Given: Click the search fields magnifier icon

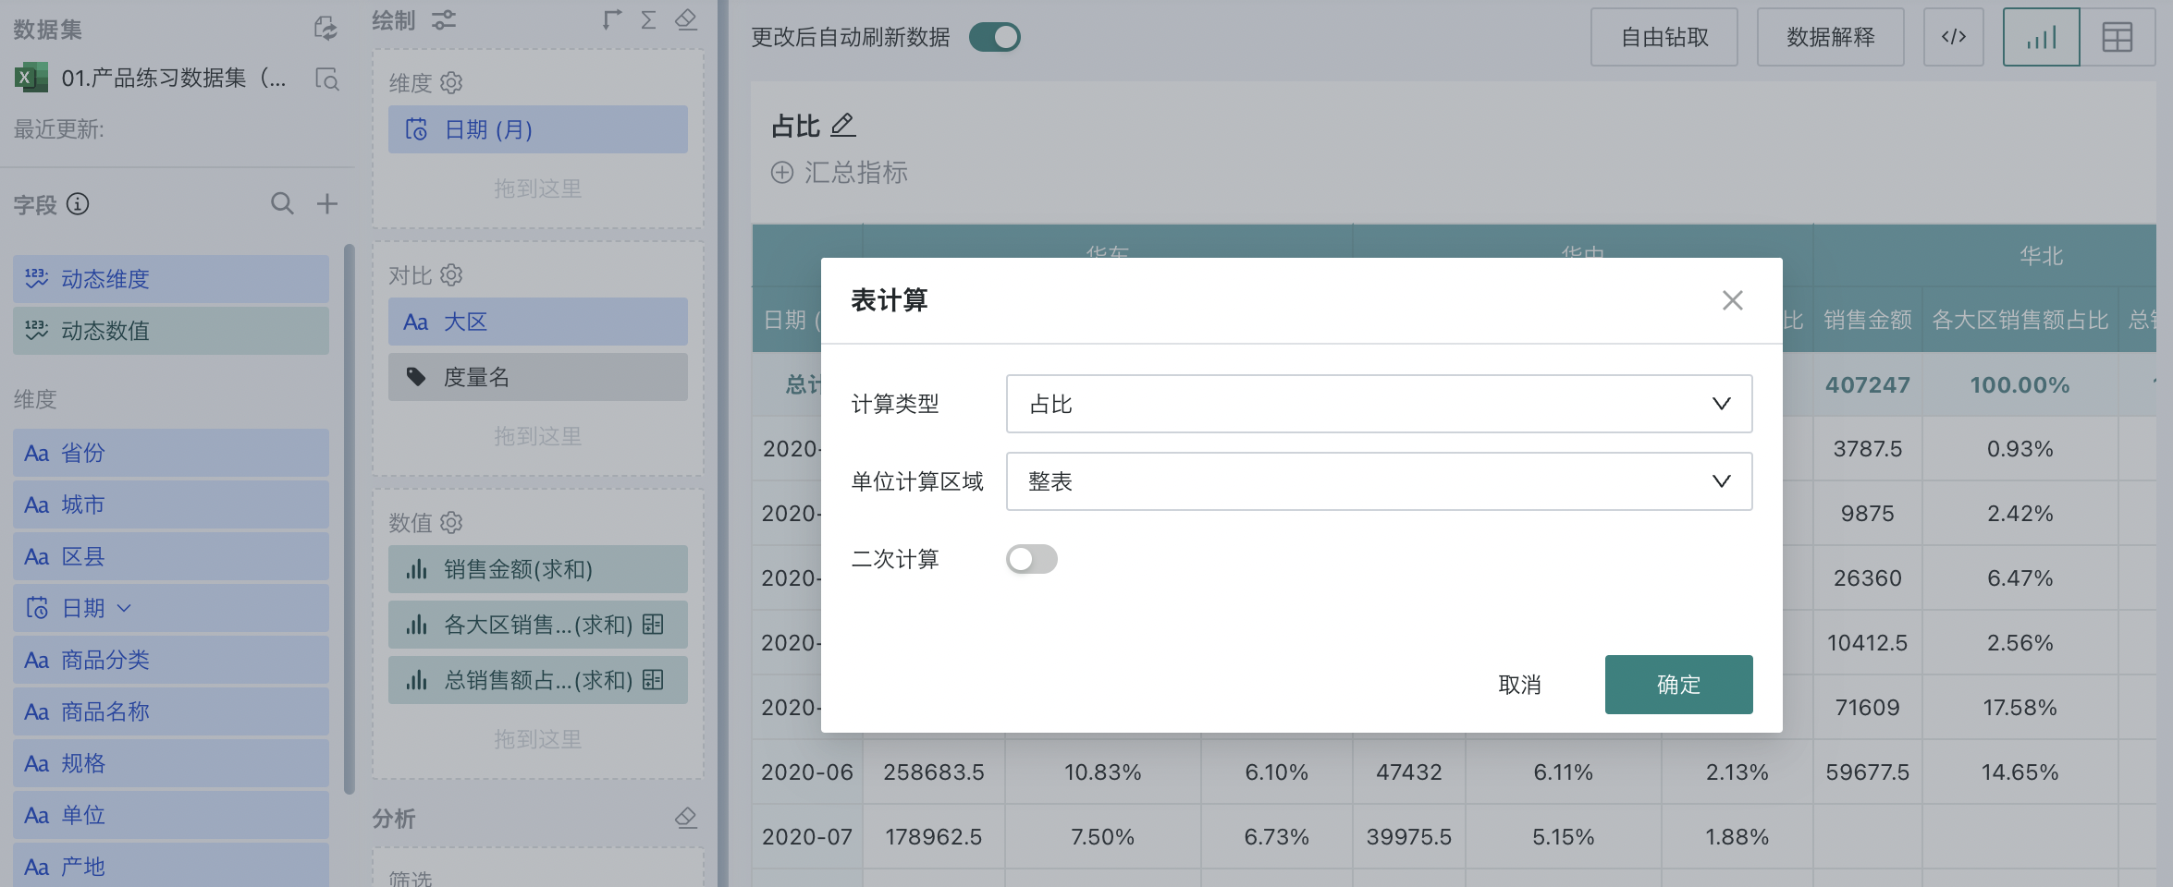Looking at the screenshot, I should [282, 203].
